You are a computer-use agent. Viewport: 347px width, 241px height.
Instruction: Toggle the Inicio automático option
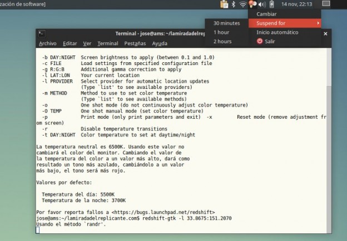point(277,32)
